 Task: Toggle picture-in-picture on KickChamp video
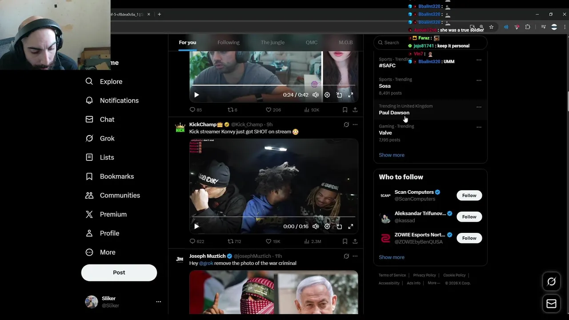(339, 226)
